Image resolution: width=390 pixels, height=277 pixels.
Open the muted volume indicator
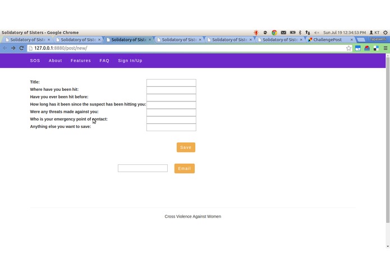316,33
